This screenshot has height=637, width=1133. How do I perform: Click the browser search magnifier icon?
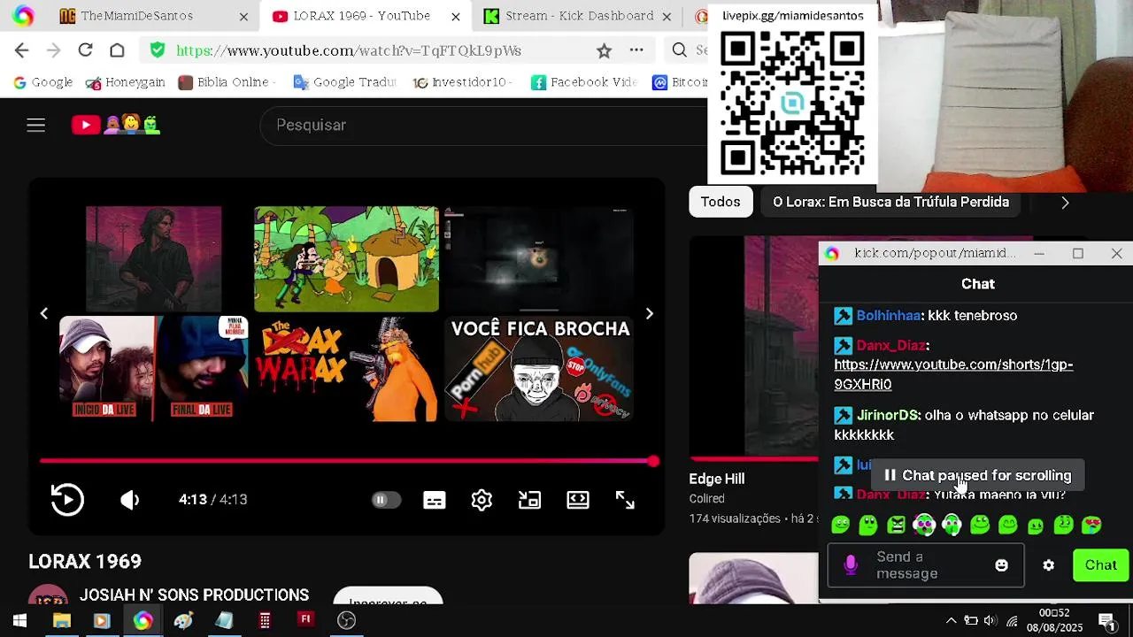(x=680, y=50)
